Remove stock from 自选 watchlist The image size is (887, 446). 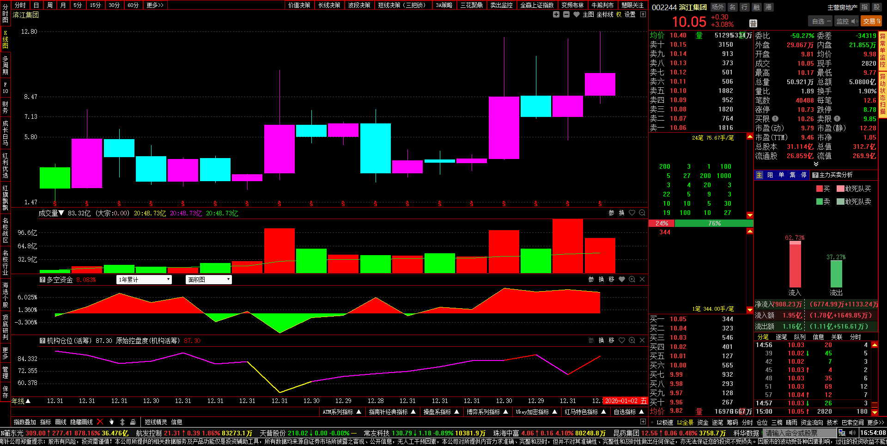click(x=821, y=21)
